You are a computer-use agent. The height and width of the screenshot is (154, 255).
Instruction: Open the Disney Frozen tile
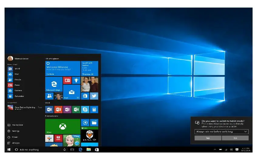click(x=72, y=140)
